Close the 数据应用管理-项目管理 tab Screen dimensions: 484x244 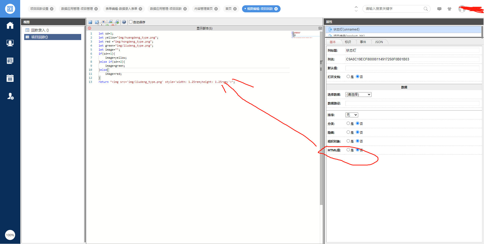[x=96, y=9]
